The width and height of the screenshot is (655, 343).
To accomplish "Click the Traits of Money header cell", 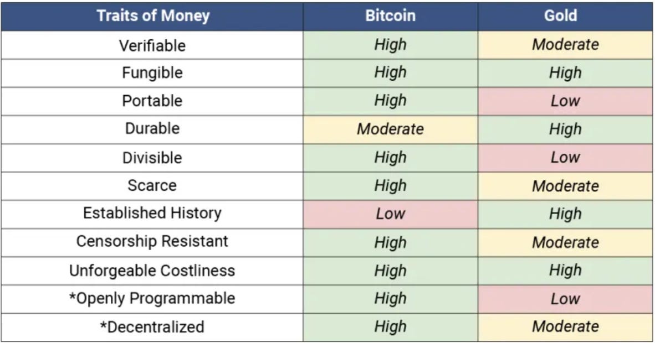I will click(x=152, y=16).
